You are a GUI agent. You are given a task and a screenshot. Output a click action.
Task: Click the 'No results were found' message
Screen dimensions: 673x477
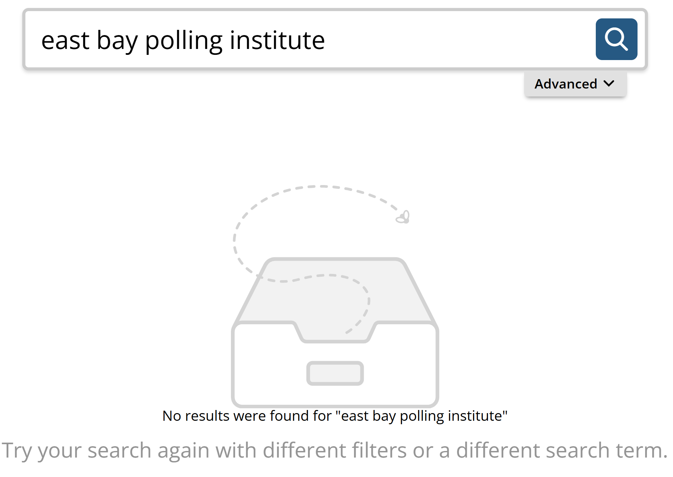click(x=247, y=416)
